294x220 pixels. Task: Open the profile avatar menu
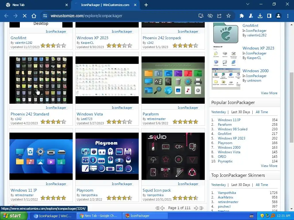coord(278,16)
